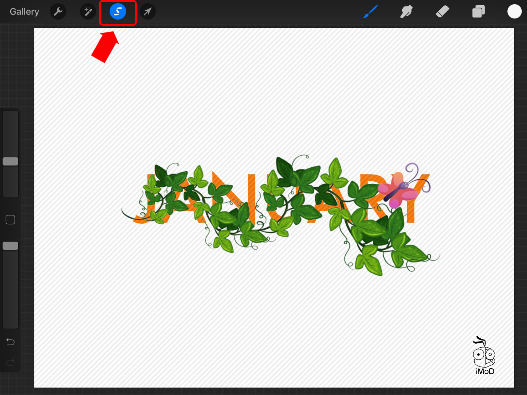Open the Layers panel
The width and height of the screenshot is (527, 395).
point(478,12)
